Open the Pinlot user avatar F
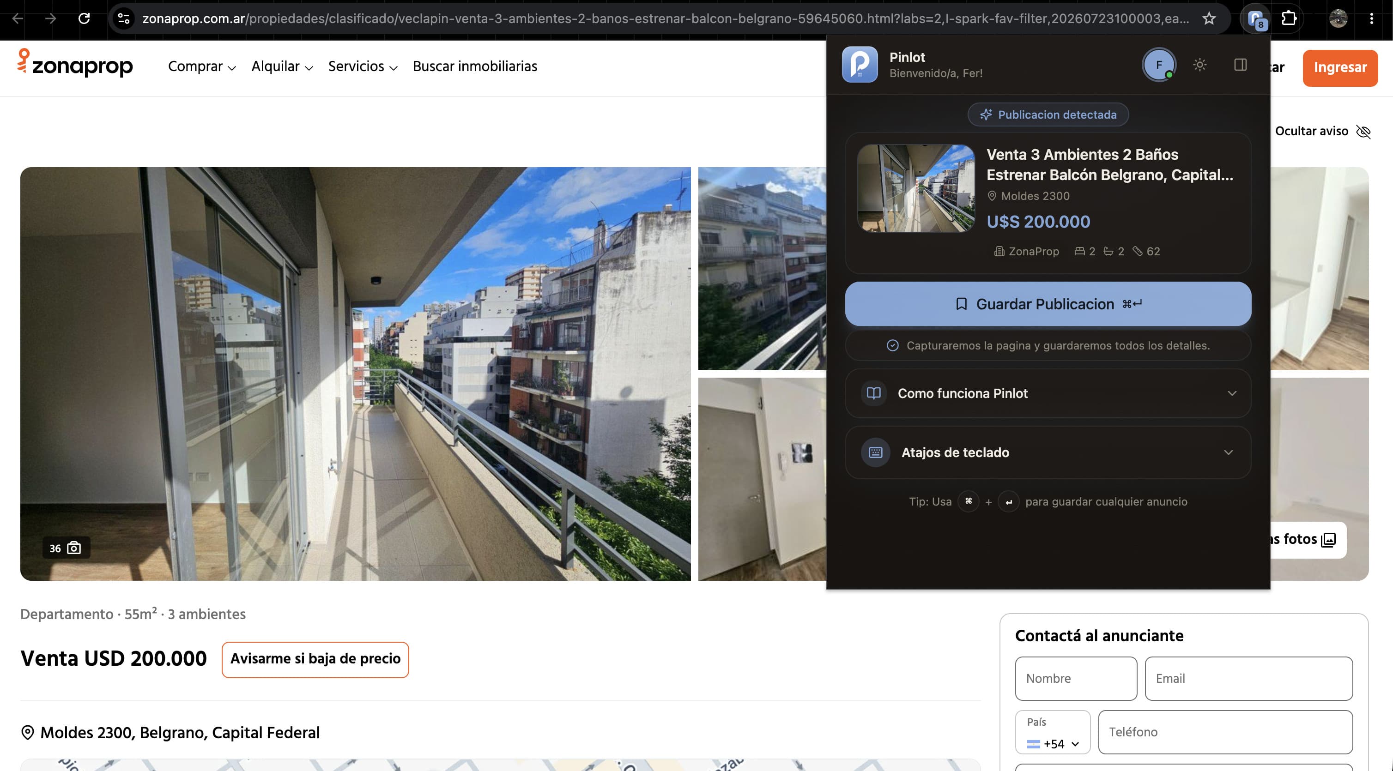1393x771 pixels. click(x=1159, y=65)
